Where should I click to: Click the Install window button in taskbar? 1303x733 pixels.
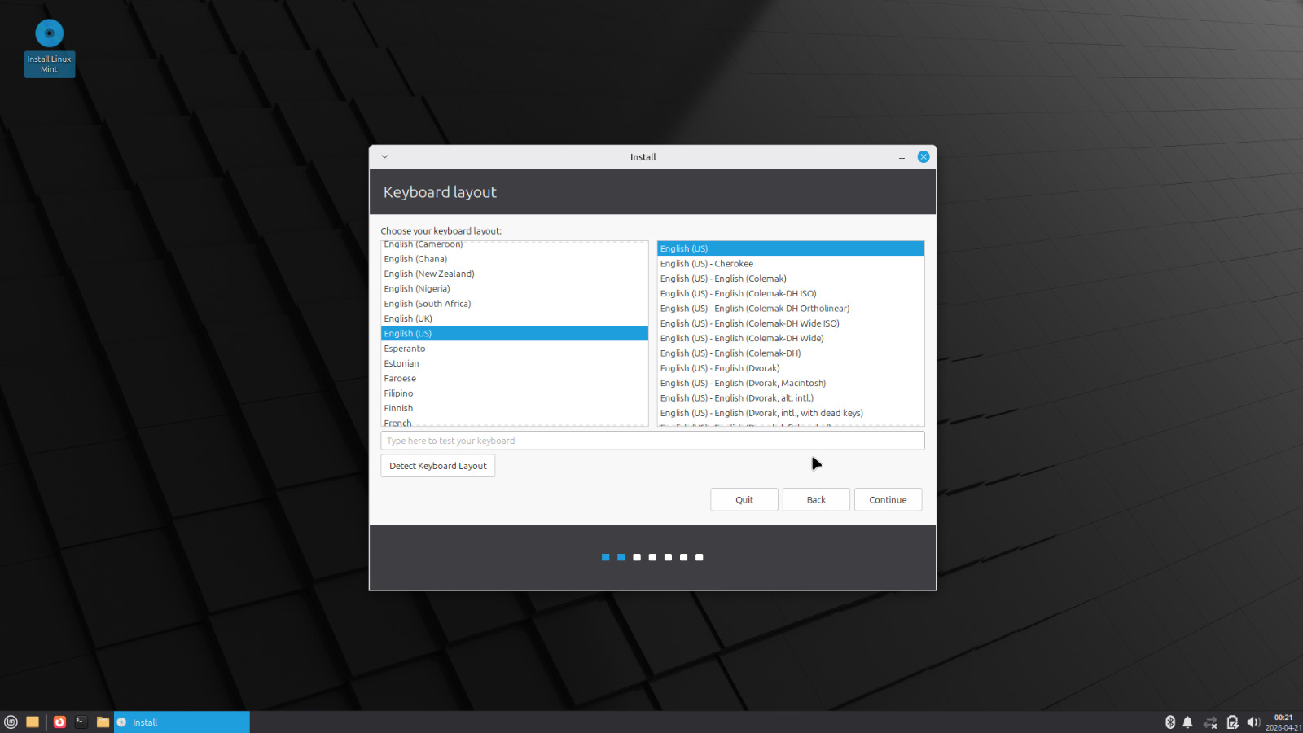(x=182, y=722)
